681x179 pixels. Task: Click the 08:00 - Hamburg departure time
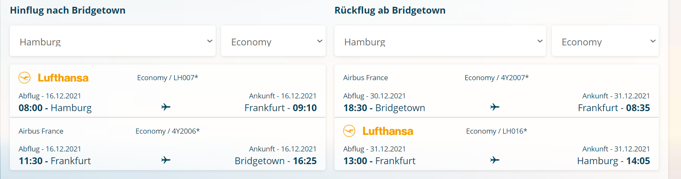[x=55, y=108]
